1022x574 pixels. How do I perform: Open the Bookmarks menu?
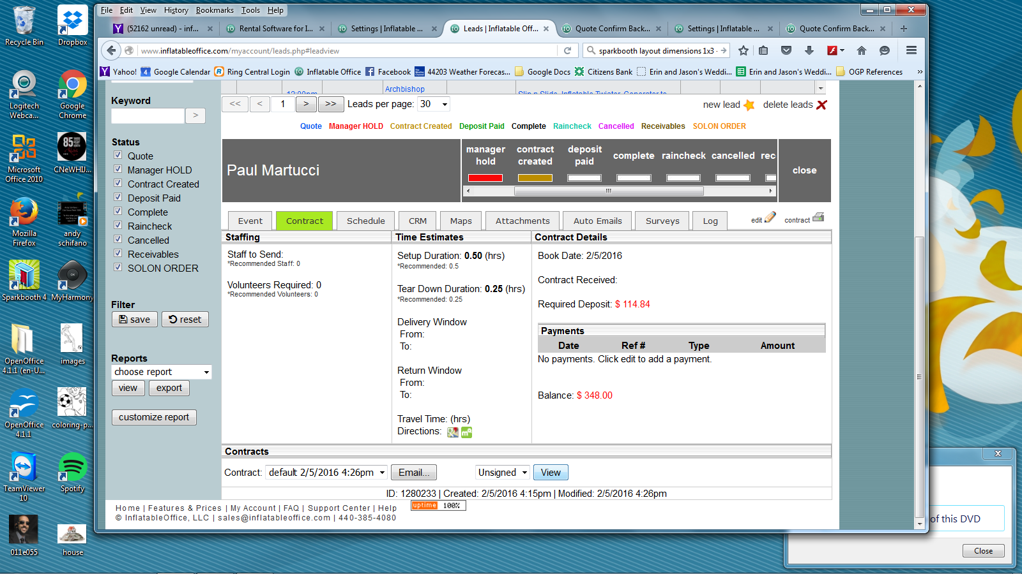point(215,10)
